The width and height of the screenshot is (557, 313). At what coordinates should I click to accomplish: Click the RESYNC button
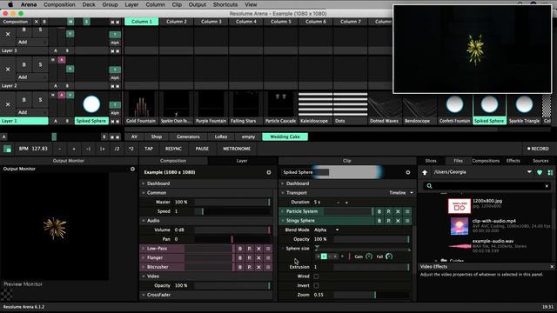[173, 149]
